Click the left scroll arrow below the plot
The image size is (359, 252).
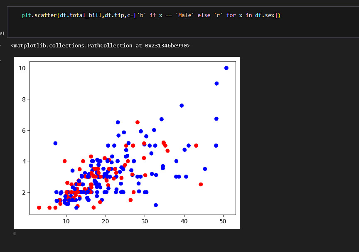point(14,233)
